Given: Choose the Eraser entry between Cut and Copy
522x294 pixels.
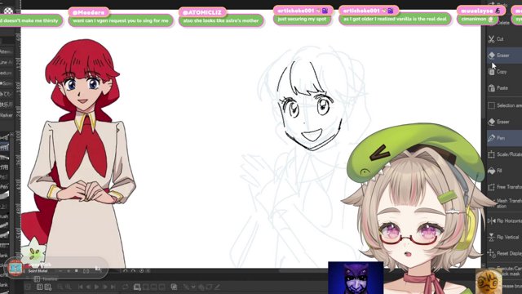Looking at the screenshot, I should [x=504, y=56].
